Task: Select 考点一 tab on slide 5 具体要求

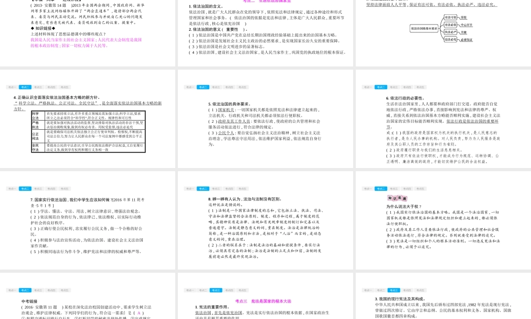Action: 190,87
